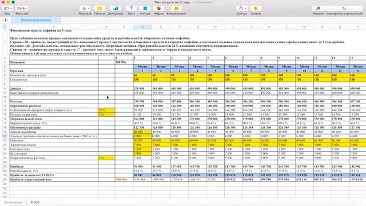Select column H header
Image resolution: width=366 pixels, height=206 pixels.
(215, 27)
